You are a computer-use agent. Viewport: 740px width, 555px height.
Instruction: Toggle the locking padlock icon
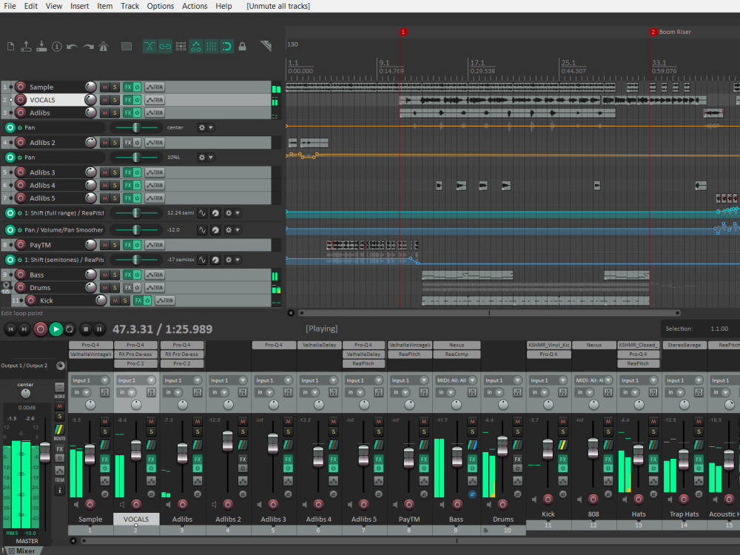tap(242, 46)
